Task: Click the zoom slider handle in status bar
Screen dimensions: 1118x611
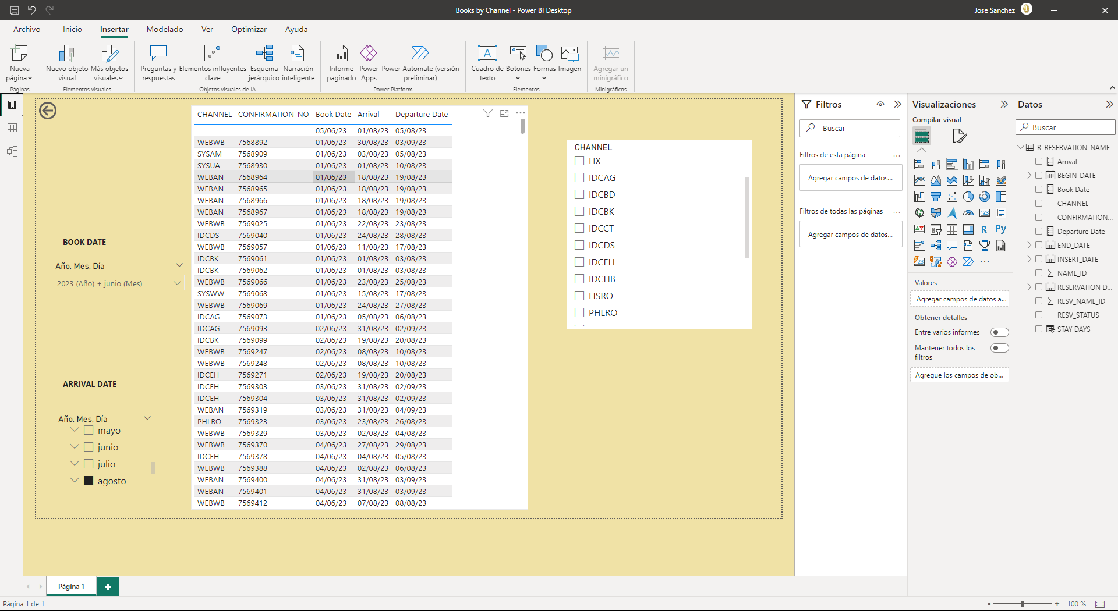Action: pyautogui.click(x=1023, y=603)
